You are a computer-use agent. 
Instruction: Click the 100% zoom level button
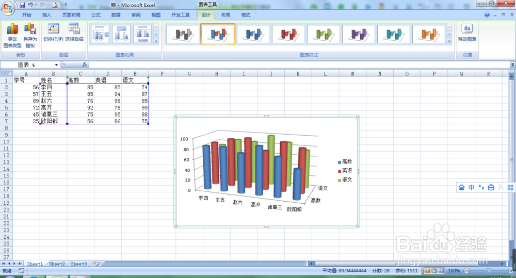(x=454, y=271)
